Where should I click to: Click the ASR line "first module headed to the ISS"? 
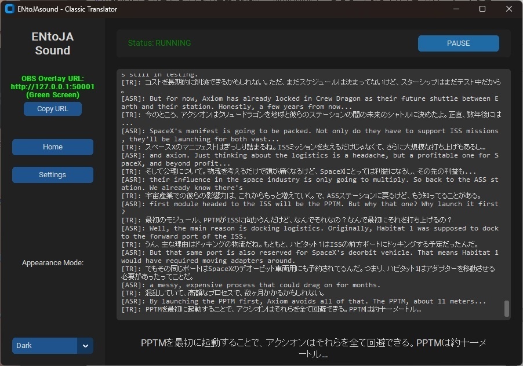pyautogui.click(x=310, y=208)
